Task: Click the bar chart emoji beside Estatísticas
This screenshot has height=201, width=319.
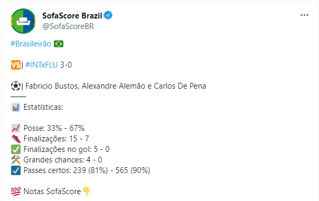Action: pos(16,107)
